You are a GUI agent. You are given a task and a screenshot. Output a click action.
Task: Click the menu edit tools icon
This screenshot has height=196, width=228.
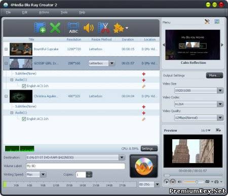207,21
